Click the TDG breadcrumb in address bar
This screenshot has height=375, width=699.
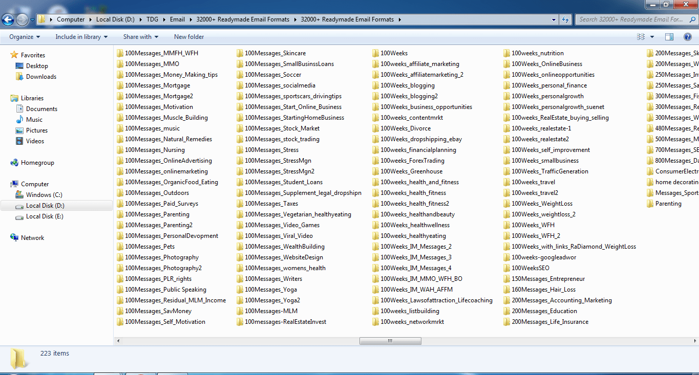click(152, 19)
